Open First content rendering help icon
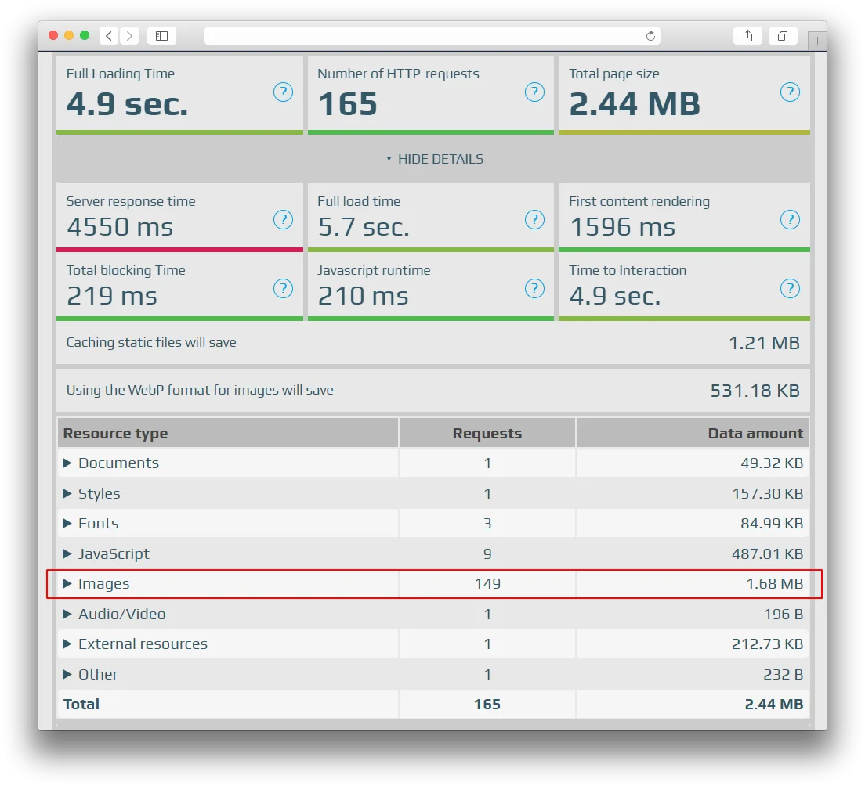Screen dimensions: 865x786 [x=790, y=220]
